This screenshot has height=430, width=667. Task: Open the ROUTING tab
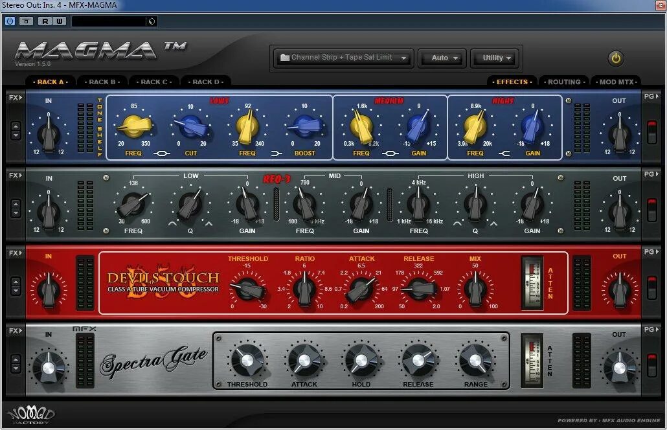(x=564, y=82)
